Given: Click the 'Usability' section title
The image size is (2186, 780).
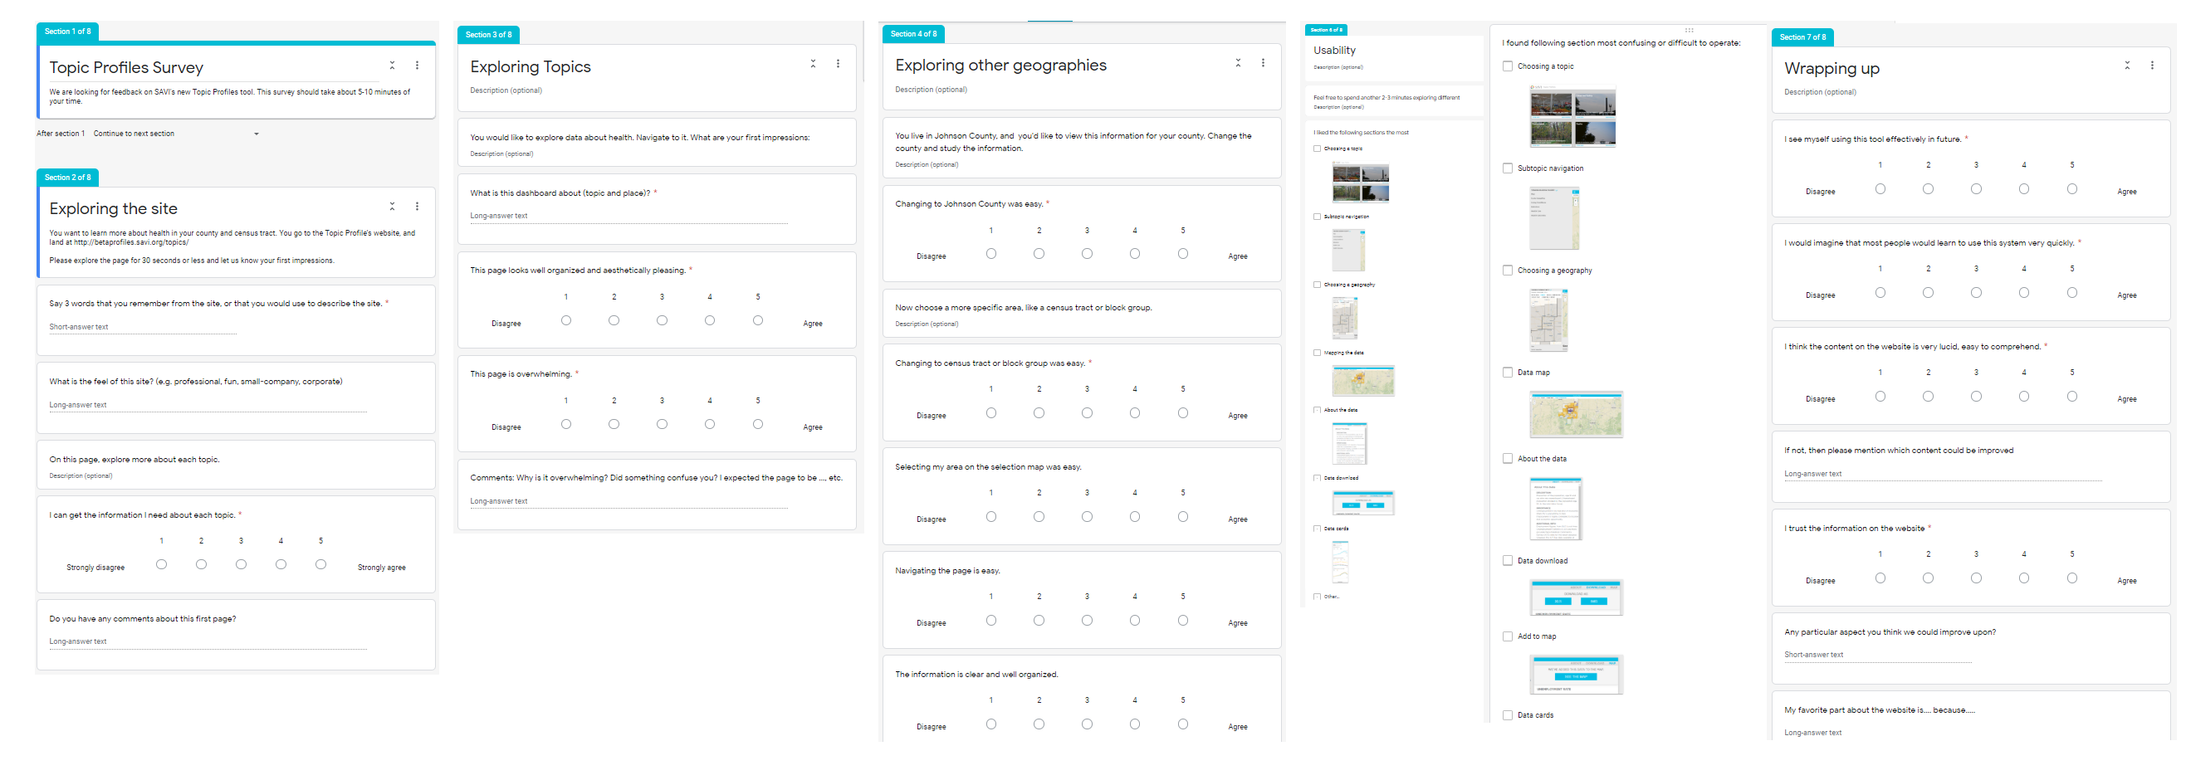Looking at the screenshot, I should coord(1334,51).
